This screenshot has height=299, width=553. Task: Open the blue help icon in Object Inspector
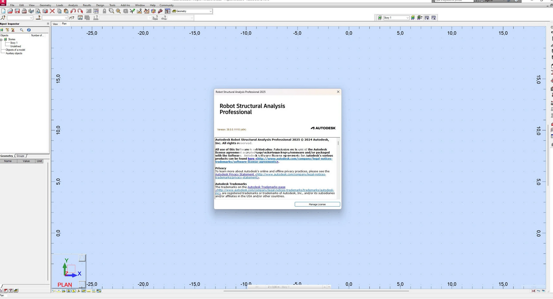click(x=29, y=30)
